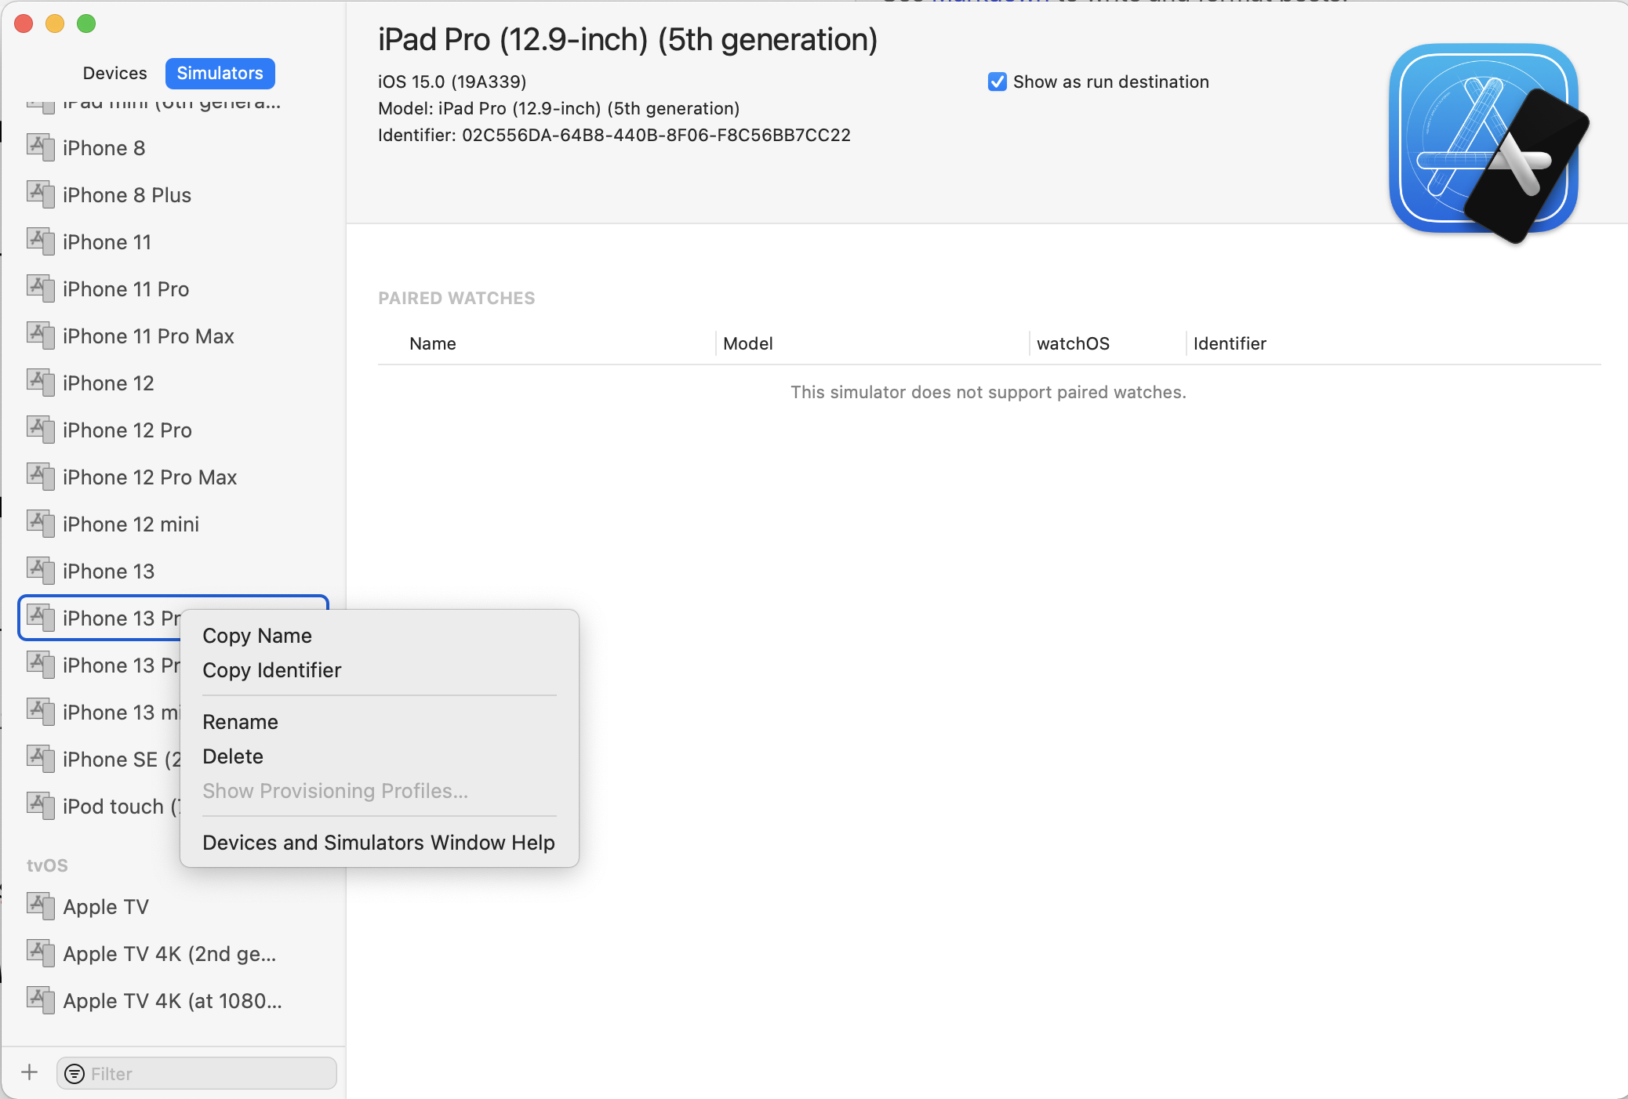1628x1099 pixels.
Task: Click the iPhone 12 mini simulator icon
Action: tap(41, 524)
